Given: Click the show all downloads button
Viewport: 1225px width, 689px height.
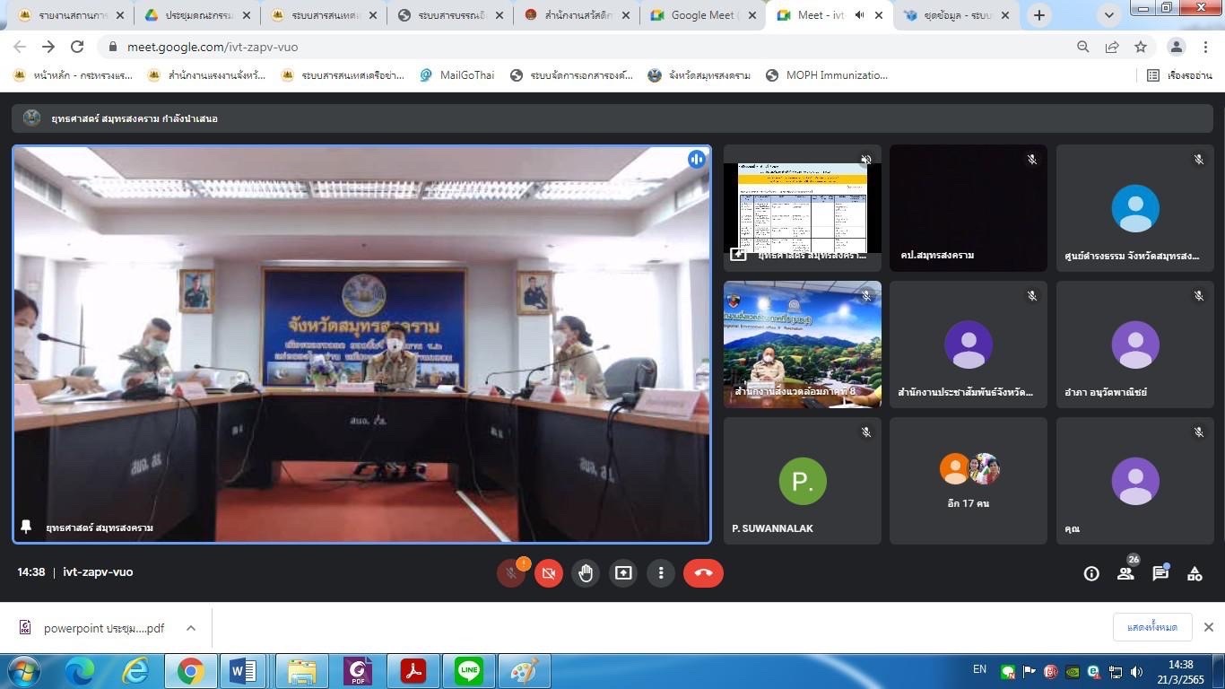Looking at the screenshot, I should point(1151,627).
